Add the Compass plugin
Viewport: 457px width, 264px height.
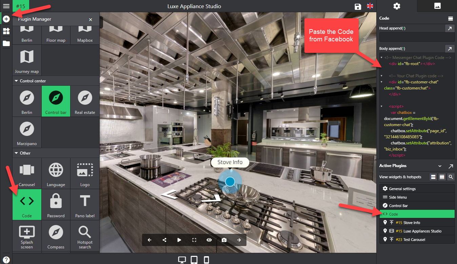click(x=56, y=236)
